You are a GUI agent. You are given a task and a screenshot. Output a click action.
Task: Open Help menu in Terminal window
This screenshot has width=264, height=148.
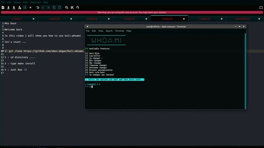pos(129,31)
